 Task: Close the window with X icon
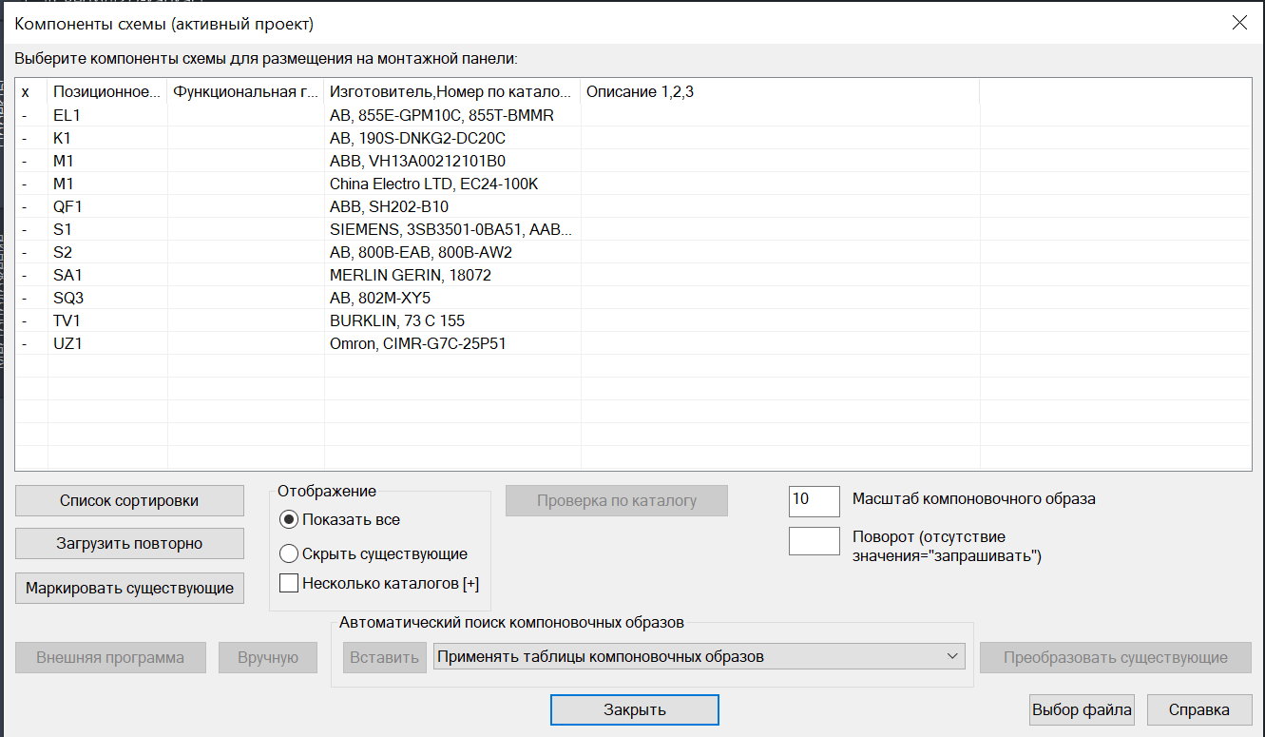[1239, 23]
